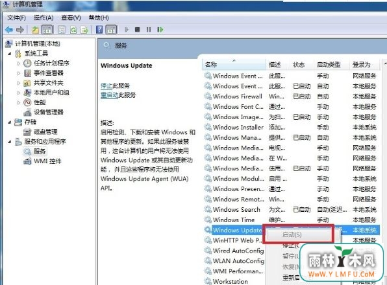387x285 pixels.
Task: Click the Properties toolbar icon
Action: [62, 30]
